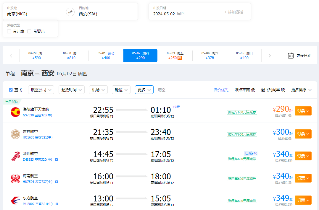The image size is (319, 210).
Task: Enable the 带婴儿 checkbox
Action: coord(29,31)
